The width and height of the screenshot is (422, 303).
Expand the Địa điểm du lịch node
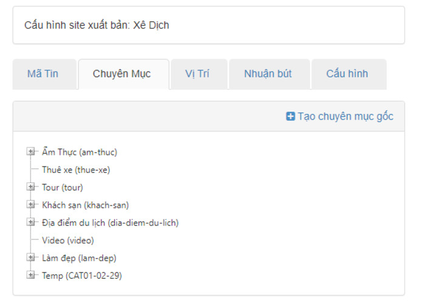31,222
